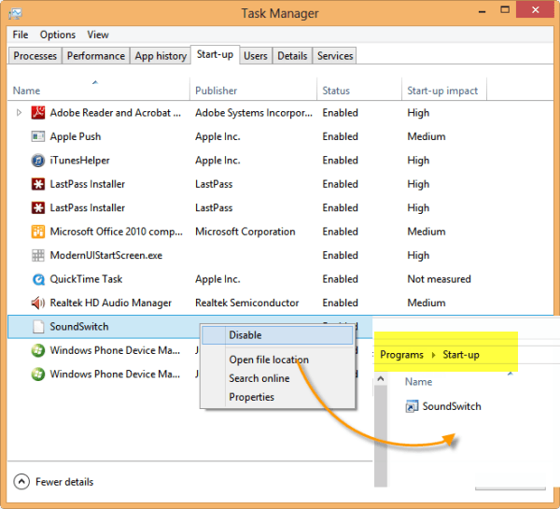560x509 pixels.
Task: Click the LastPass icon with Medium-free High row above Microsoft Office
Action: point(38,207)
